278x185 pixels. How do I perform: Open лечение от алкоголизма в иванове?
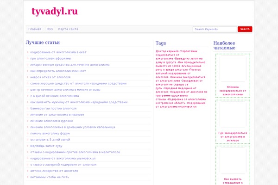point(57,115)
